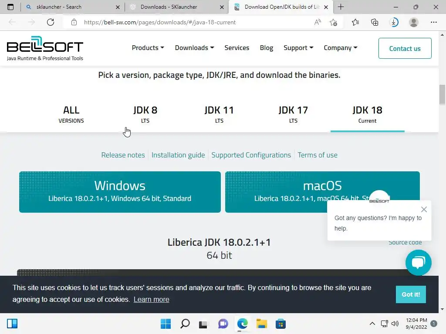Open File Explorer from taskbar

261,324
